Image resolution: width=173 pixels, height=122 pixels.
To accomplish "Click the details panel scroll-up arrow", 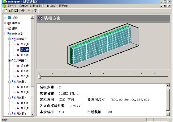I will pyautogui.click(x=168, y=85).
